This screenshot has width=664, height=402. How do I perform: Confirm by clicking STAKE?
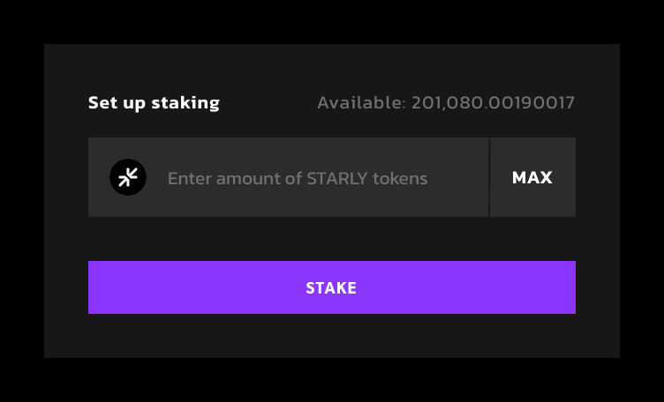pos(331,287)
